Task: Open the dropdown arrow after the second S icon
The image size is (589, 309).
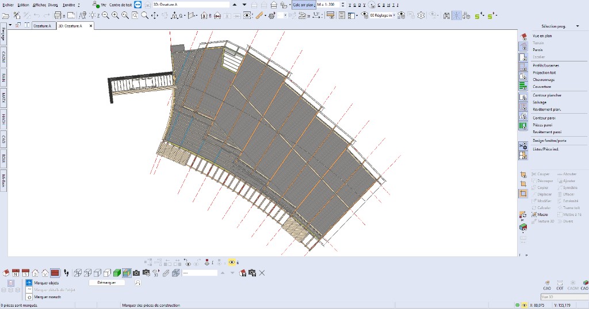Action: point(496,16)
